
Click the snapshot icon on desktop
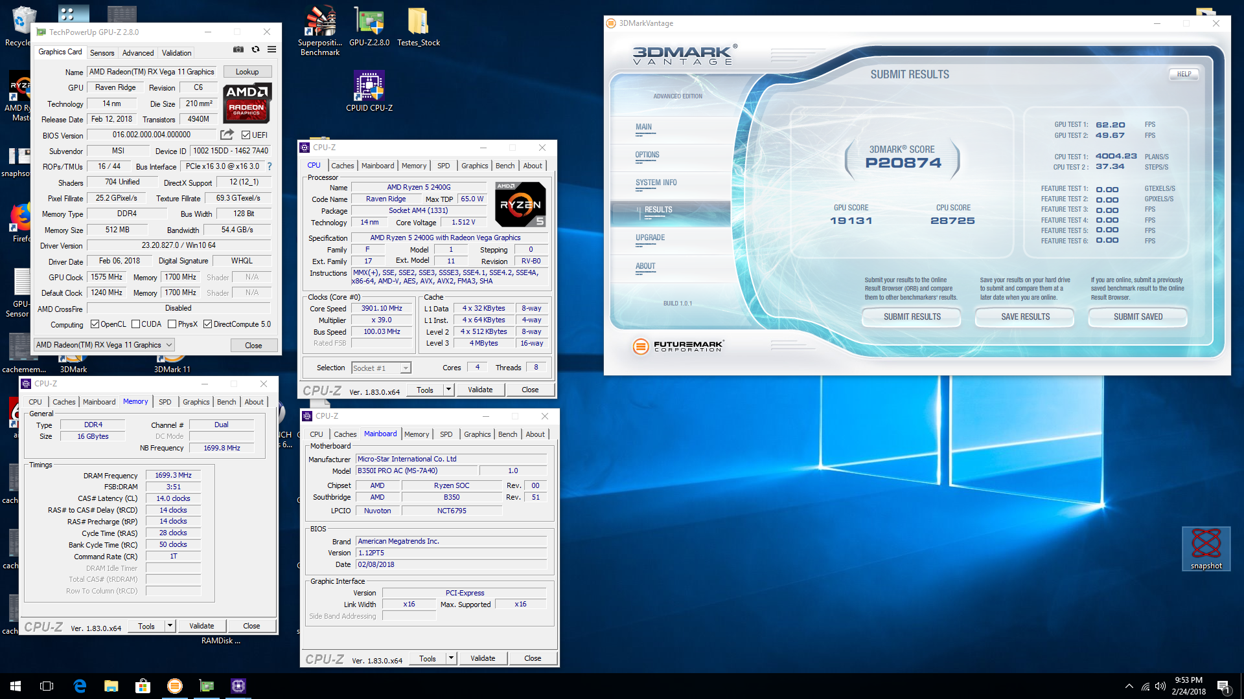coord(1206,549)
